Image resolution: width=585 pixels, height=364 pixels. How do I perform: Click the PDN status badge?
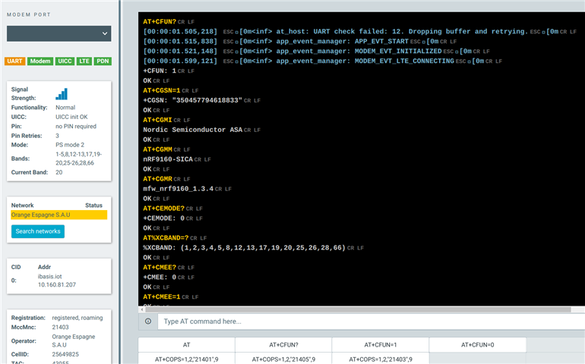tap(103, 61)
